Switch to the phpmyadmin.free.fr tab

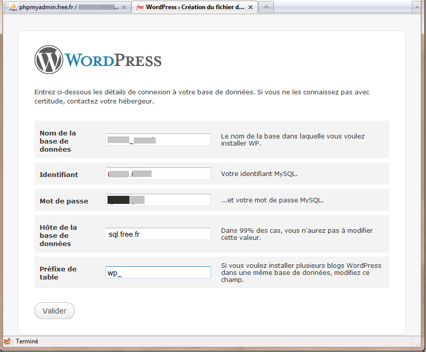pyautogui.click(x=67, y=7)
